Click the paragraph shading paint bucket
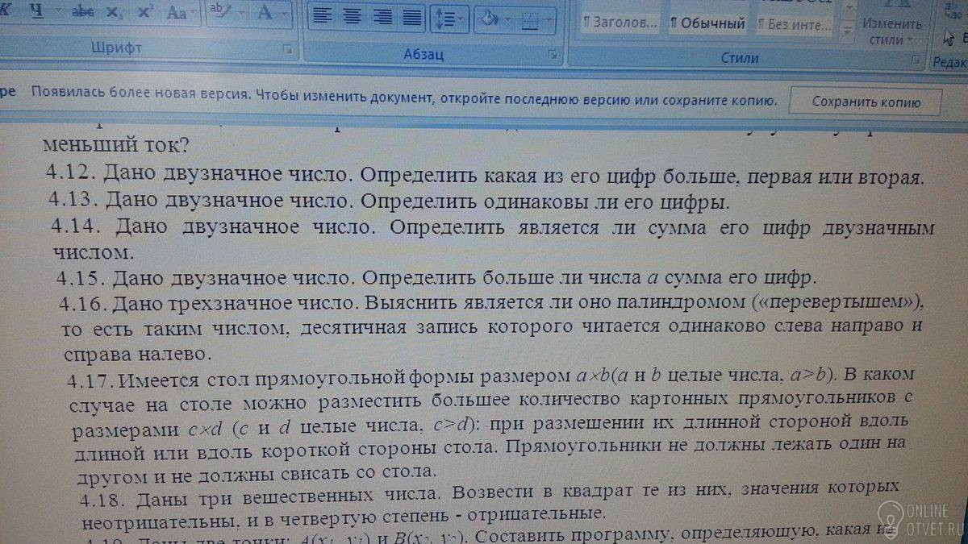The height and width of the screenshot is (544, 968). [487, 19]
